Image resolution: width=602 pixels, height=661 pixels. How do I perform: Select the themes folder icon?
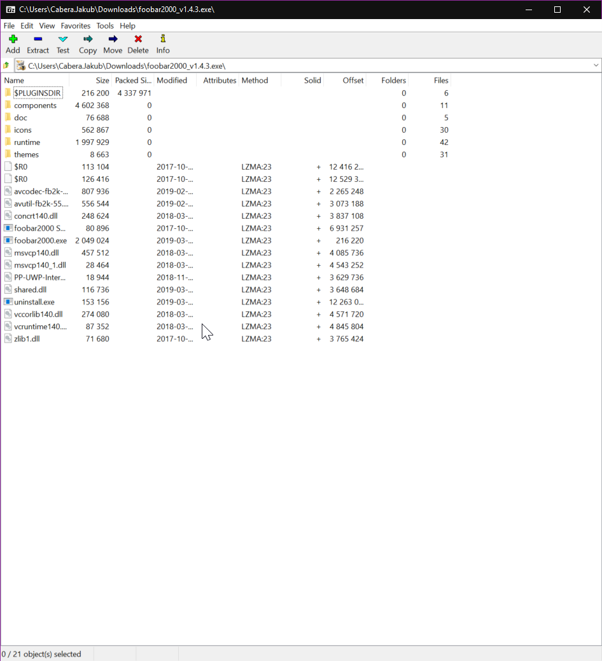8,154
